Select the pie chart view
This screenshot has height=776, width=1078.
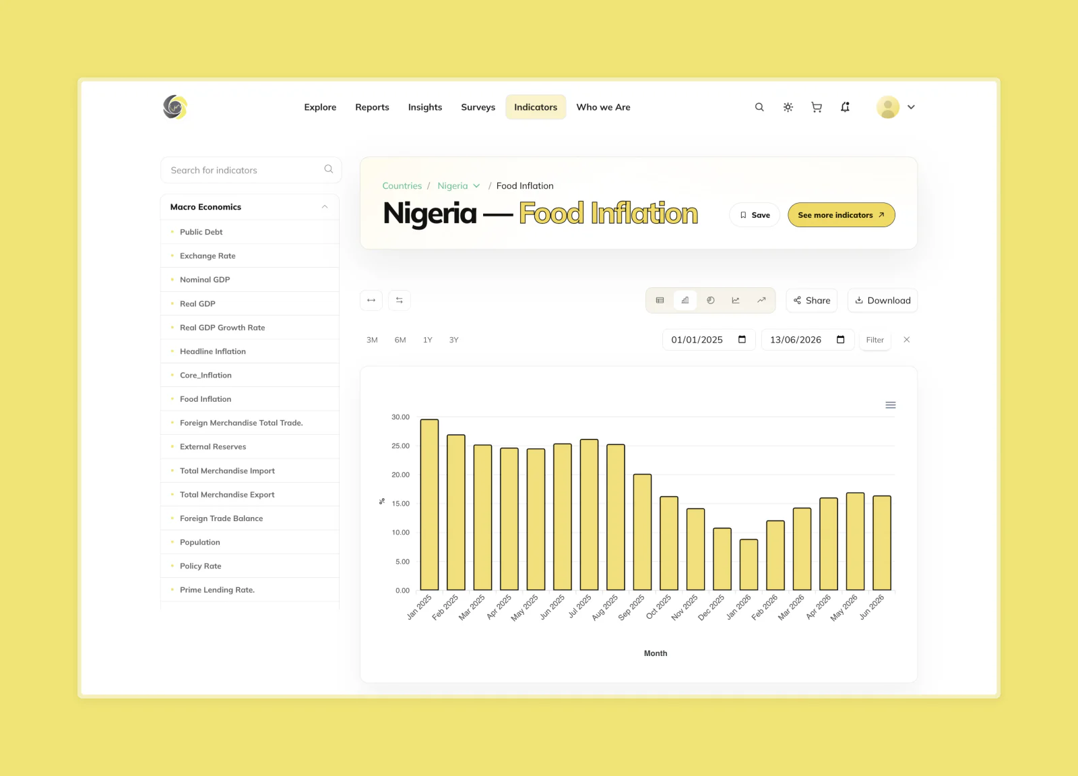pyautogui.click(x=711, y=301)
